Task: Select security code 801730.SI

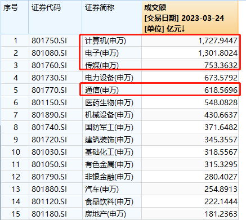Action: click(49, 78)
